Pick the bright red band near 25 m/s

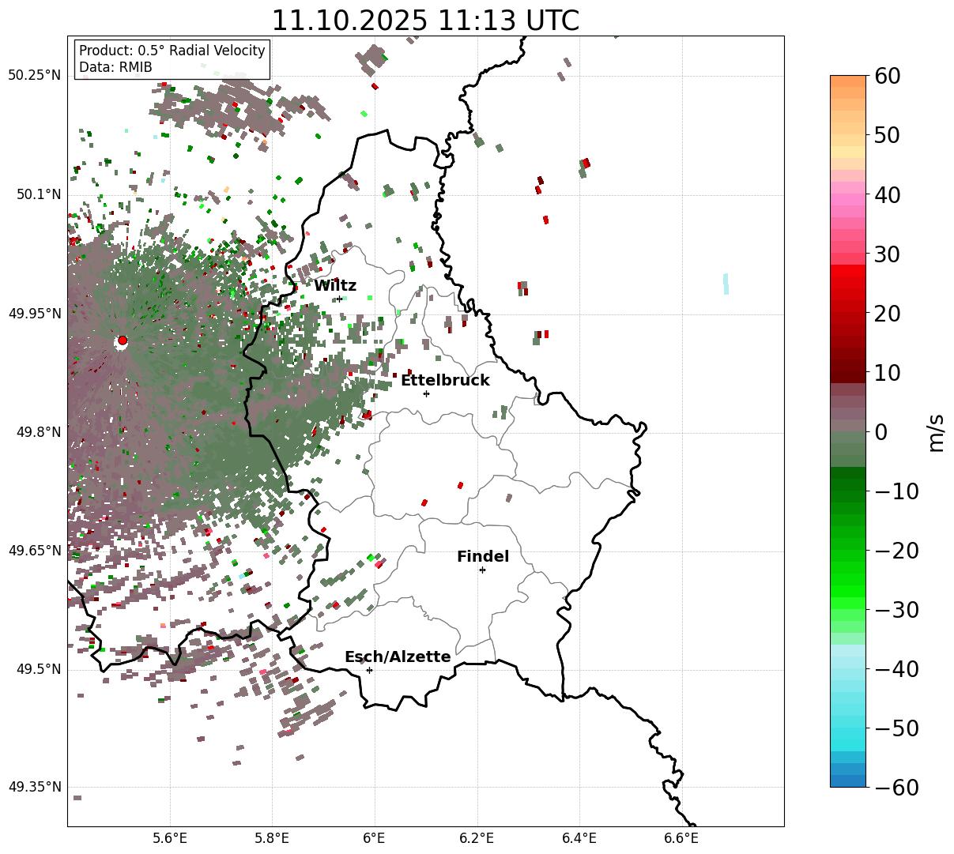pos(848,283)
